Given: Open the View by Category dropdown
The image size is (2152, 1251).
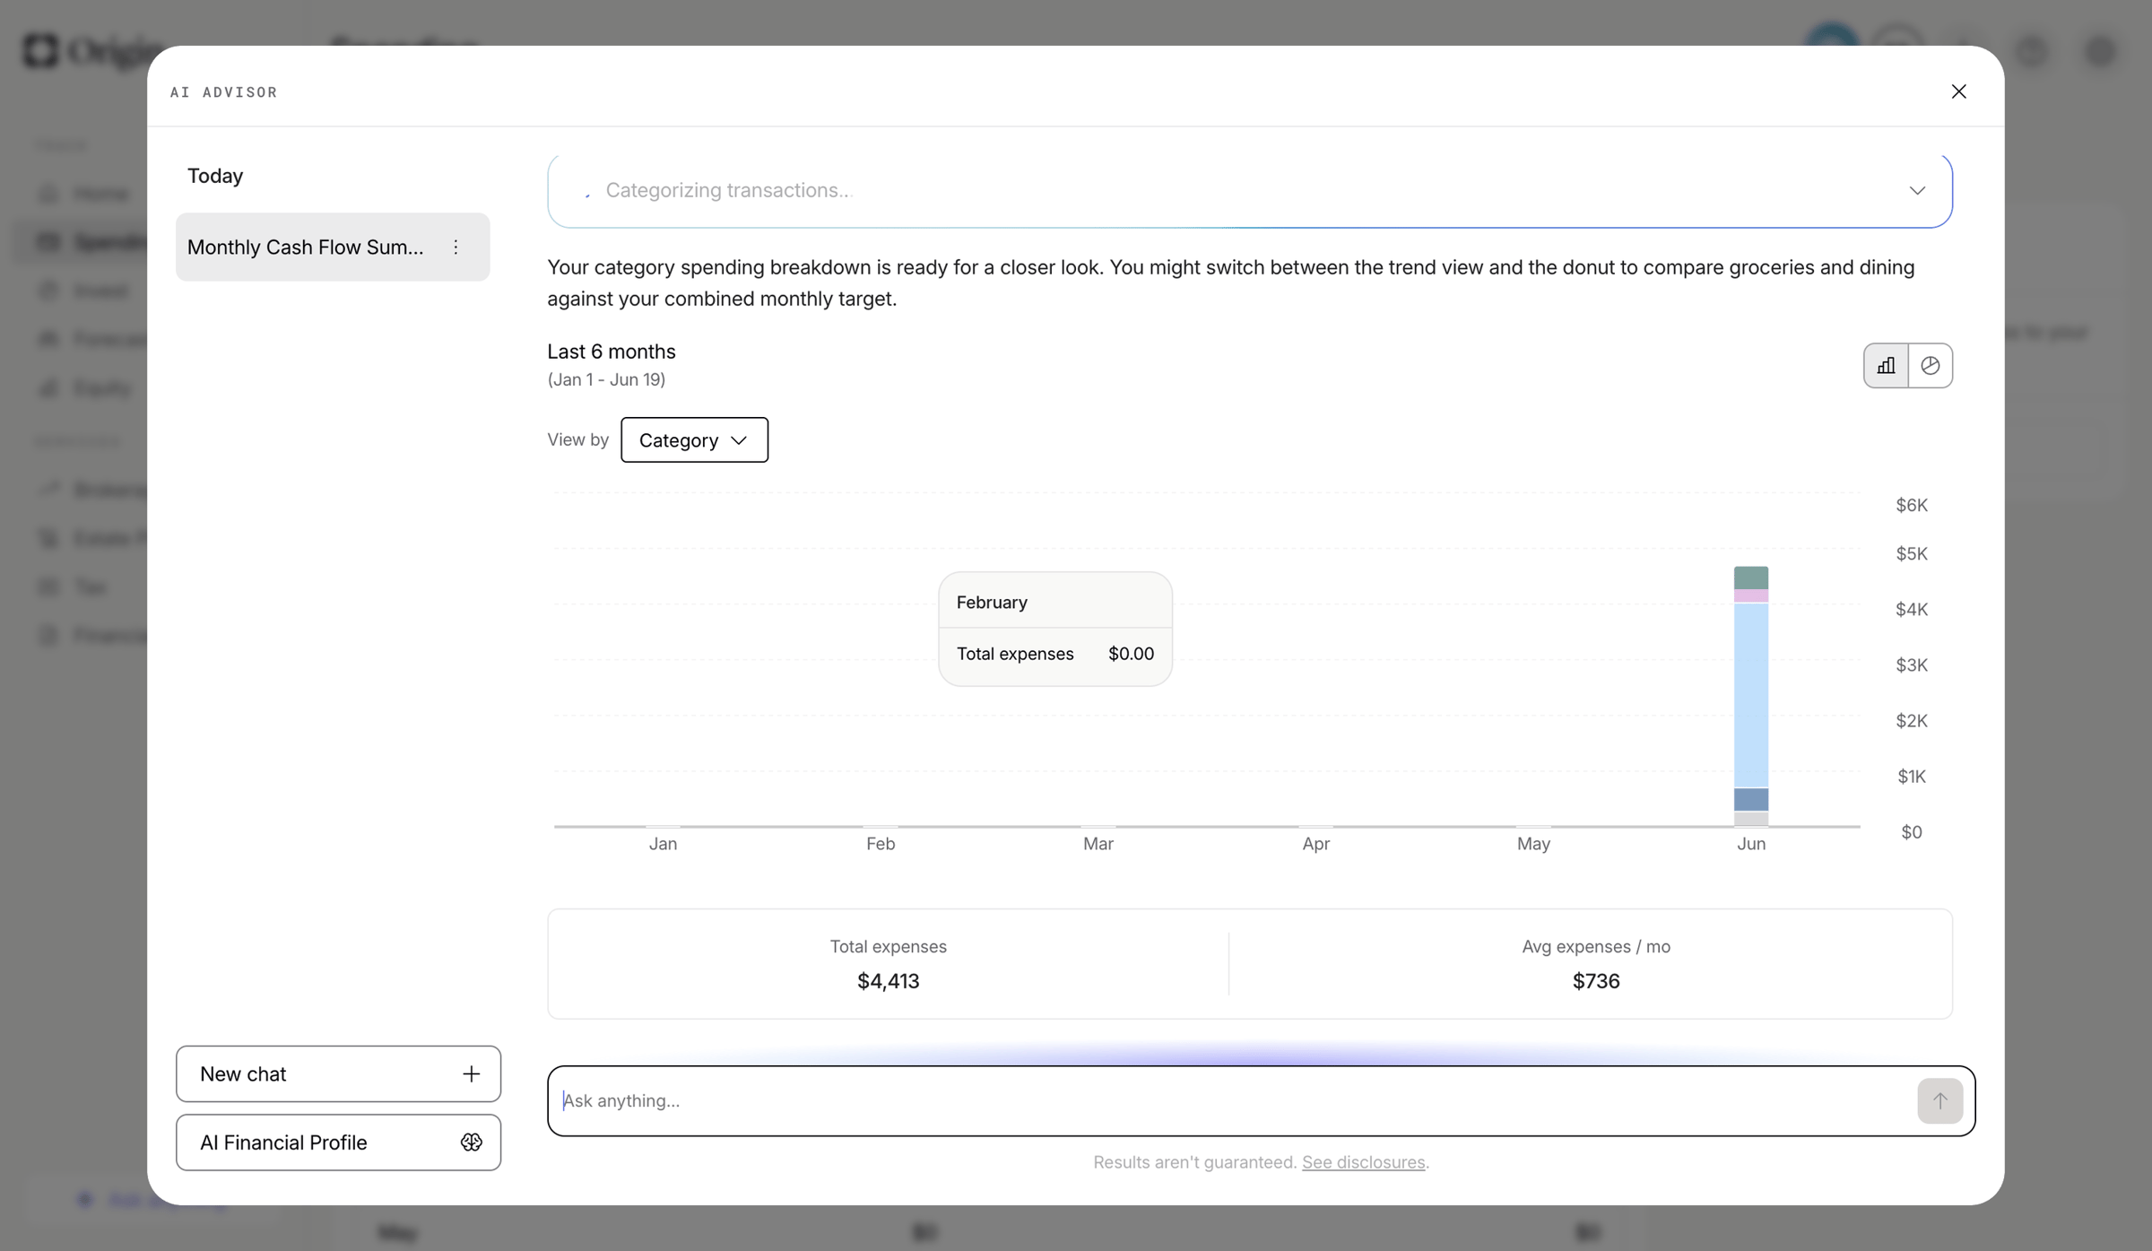Looking at the screenshot, I should coord(694,439).
